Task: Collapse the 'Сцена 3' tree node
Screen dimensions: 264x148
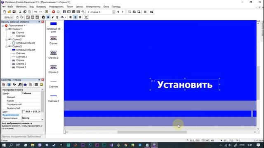Action: click(7, 46)
